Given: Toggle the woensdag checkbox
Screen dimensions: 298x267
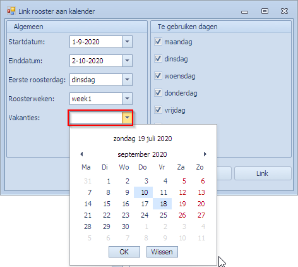Looking at the screenshot, I should pyautogui.click(x=158, y=75).
